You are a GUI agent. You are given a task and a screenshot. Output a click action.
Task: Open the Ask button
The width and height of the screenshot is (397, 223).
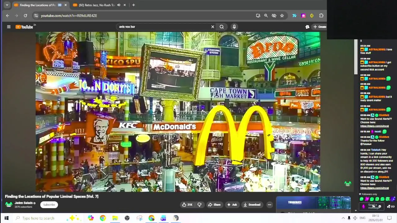pyautogui.click(x=232, y=204)
